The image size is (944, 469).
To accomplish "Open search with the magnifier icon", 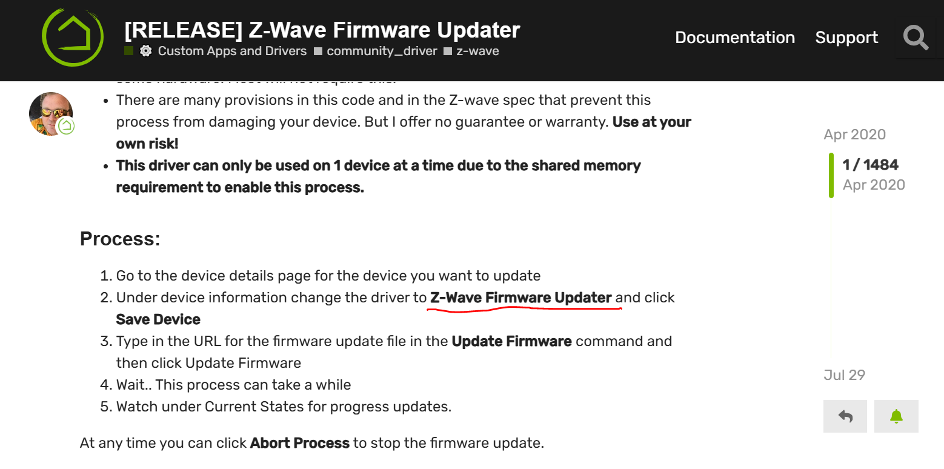I will click(x=916, y=38).
